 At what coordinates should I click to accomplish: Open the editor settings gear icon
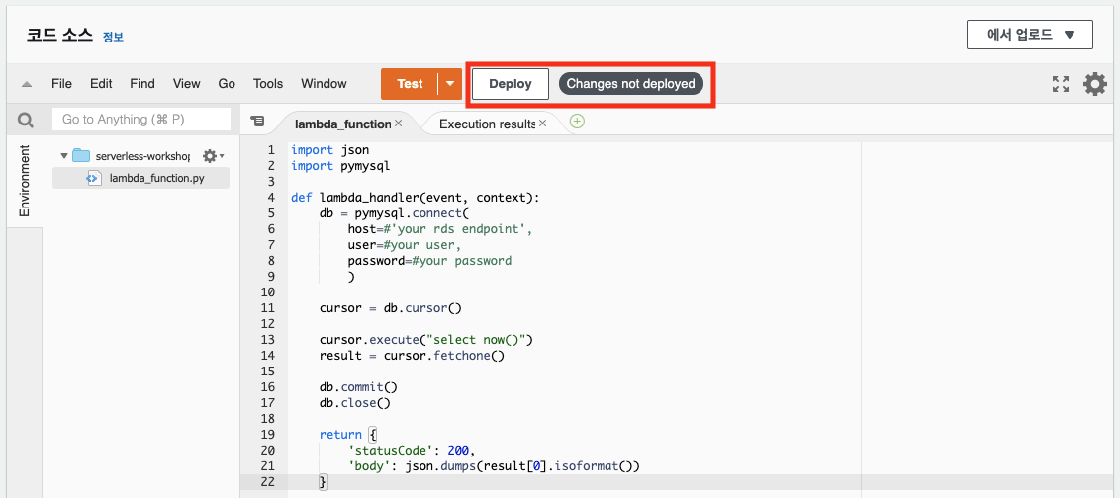(x=1095, y=84)
